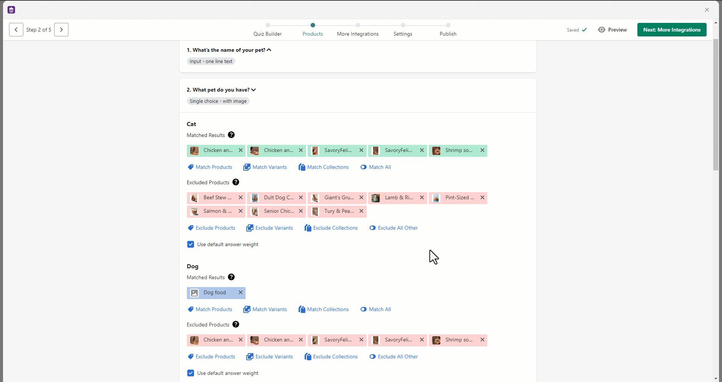Screen dimensions: 722x382
Task: Click the Preview text
Action: 617,30
